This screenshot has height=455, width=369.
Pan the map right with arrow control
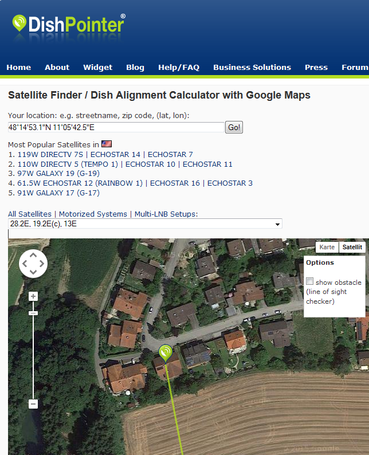41,264
